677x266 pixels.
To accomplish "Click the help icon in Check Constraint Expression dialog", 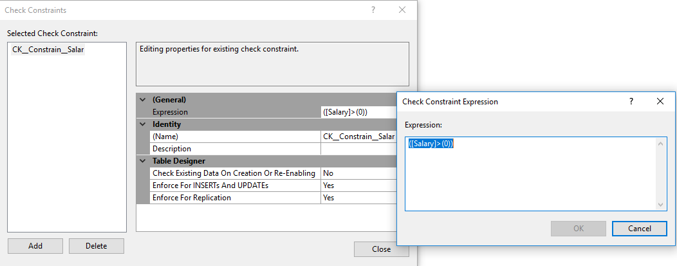I will coord(631,101).
